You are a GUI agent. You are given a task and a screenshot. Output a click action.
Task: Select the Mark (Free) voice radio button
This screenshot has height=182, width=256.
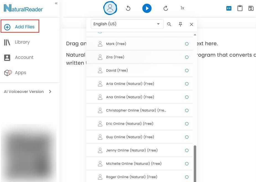point(187,44)
